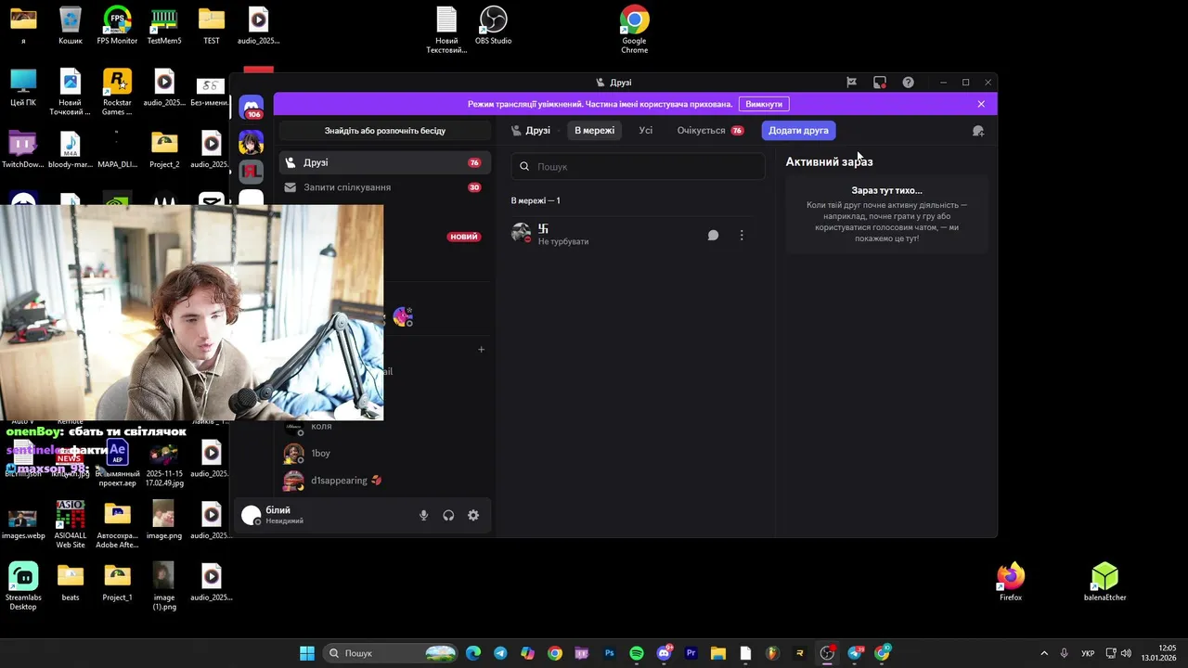The height and width of the screenshot is (668, 1188).
Task: Open more options for the online friend
Action: coord(742,236)
